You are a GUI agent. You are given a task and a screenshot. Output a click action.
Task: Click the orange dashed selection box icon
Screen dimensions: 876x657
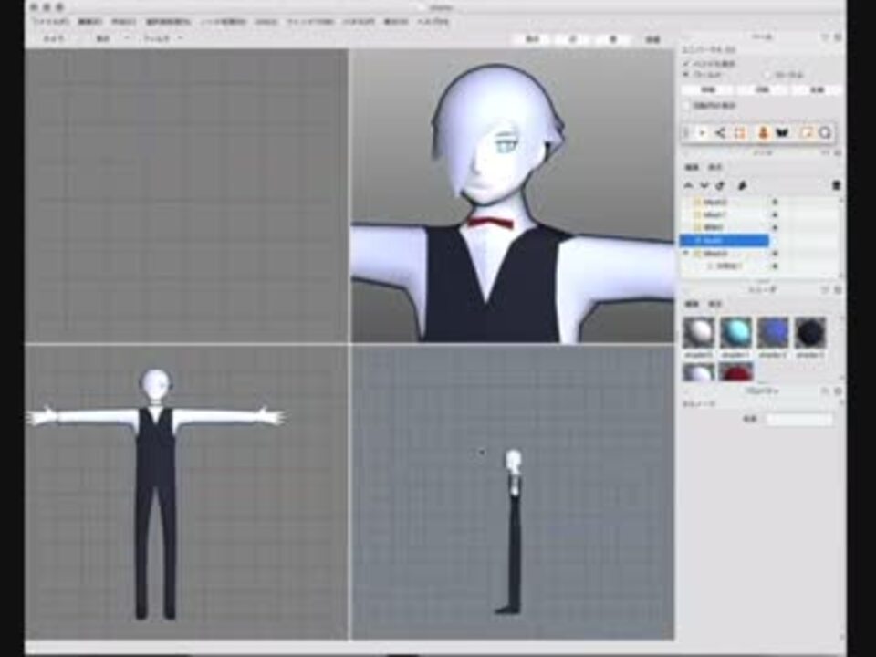click(x=740, y=133)
